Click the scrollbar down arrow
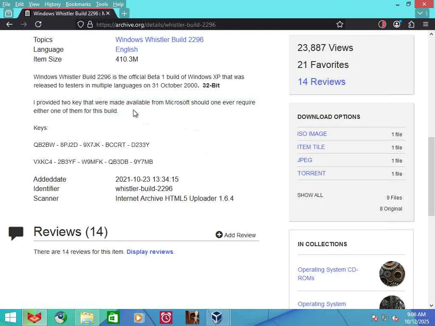 pyautogui.click(x=431, y=305)
